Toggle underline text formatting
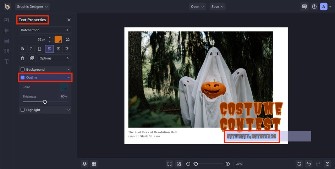 39,49
